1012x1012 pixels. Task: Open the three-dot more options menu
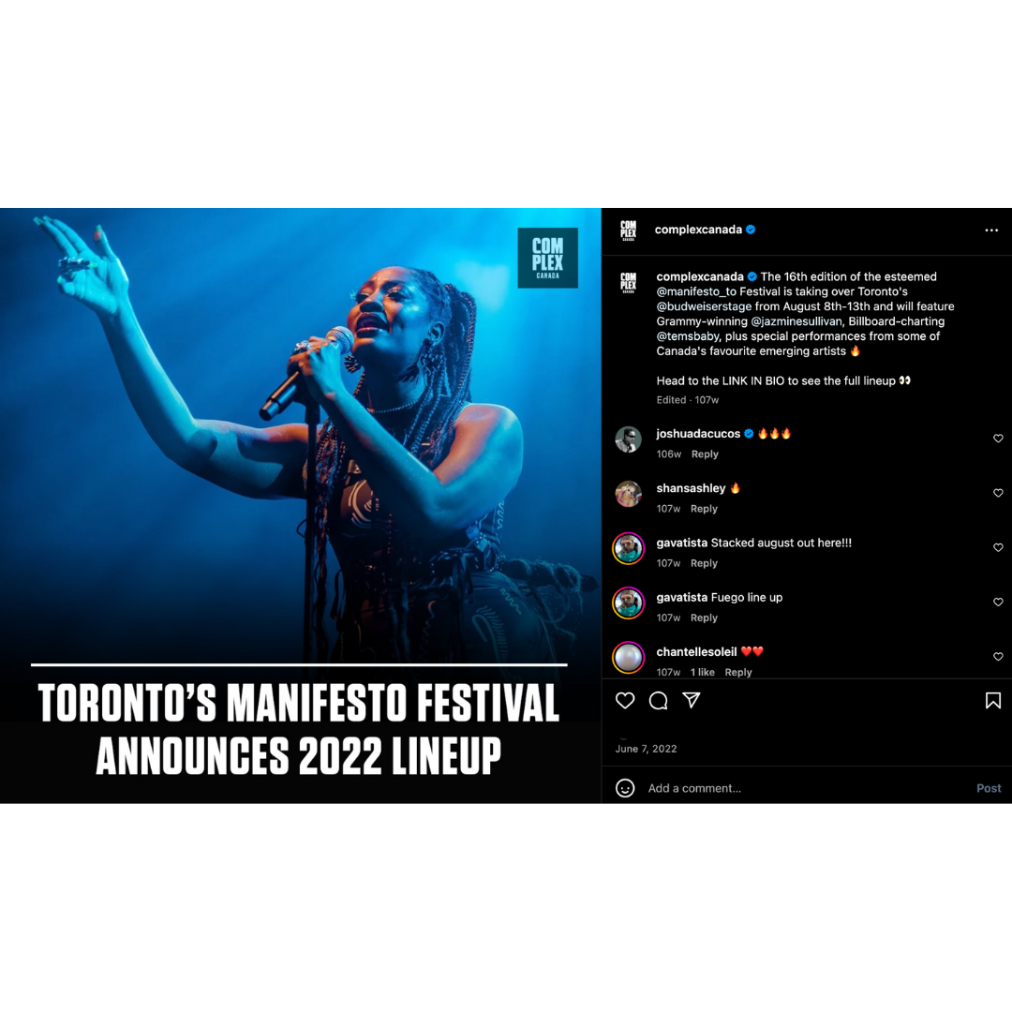991,231
